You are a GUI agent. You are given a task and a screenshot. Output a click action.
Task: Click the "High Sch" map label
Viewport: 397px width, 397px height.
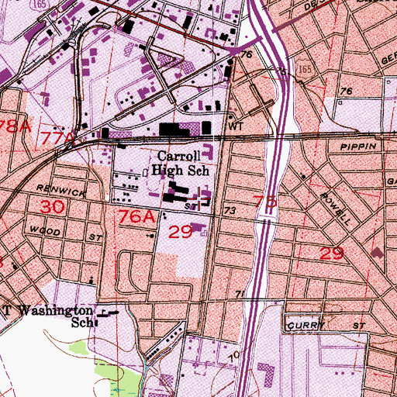point(181,171)
